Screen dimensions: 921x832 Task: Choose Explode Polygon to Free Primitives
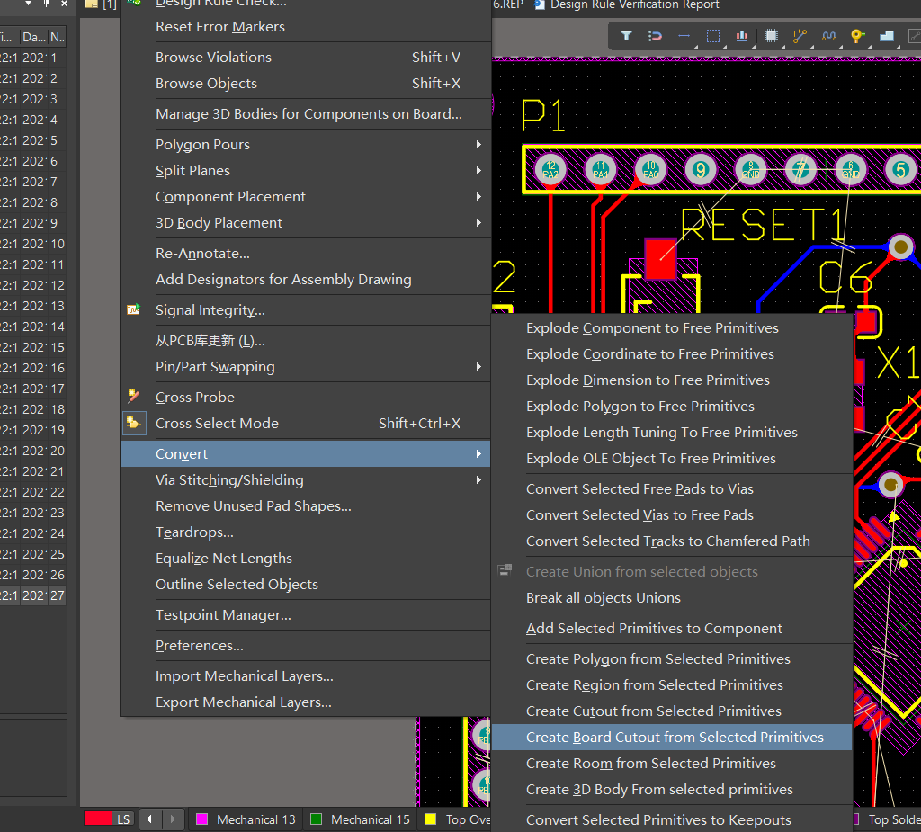click(639, 407)
